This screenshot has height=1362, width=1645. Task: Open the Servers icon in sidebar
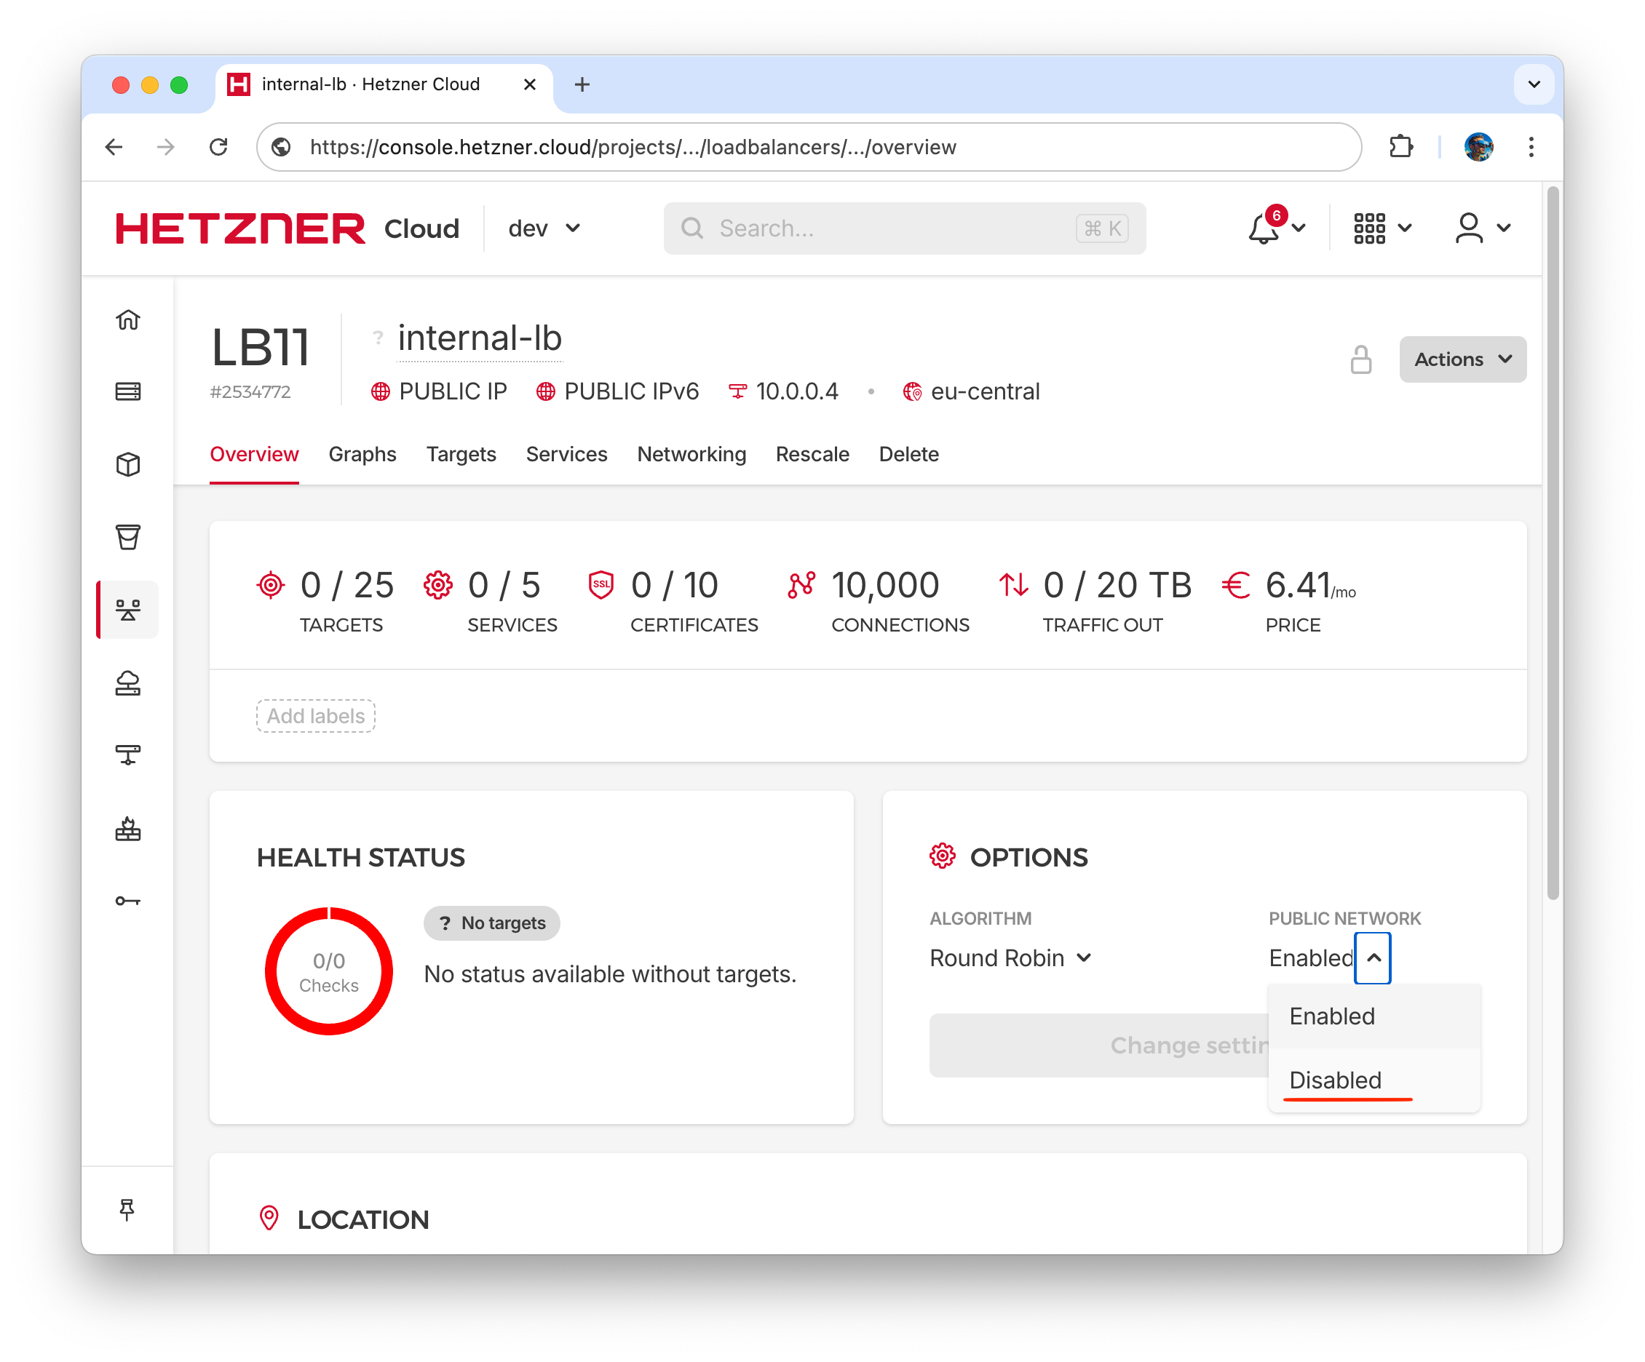coord(127,391)
